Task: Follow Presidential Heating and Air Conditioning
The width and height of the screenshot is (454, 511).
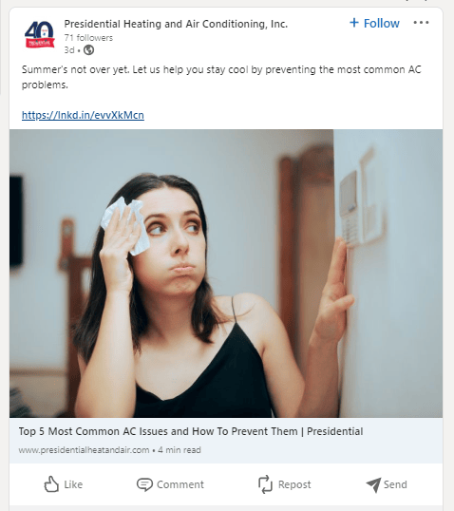Action: [x=374, y=23]
